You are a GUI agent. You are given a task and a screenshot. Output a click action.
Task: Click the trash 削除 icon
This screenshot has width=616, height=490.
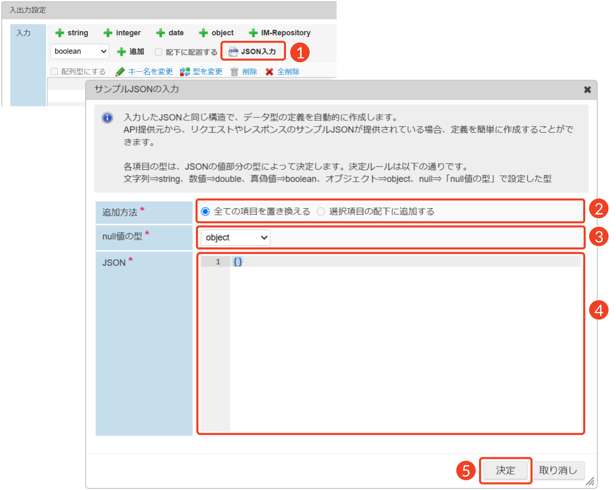235,72
